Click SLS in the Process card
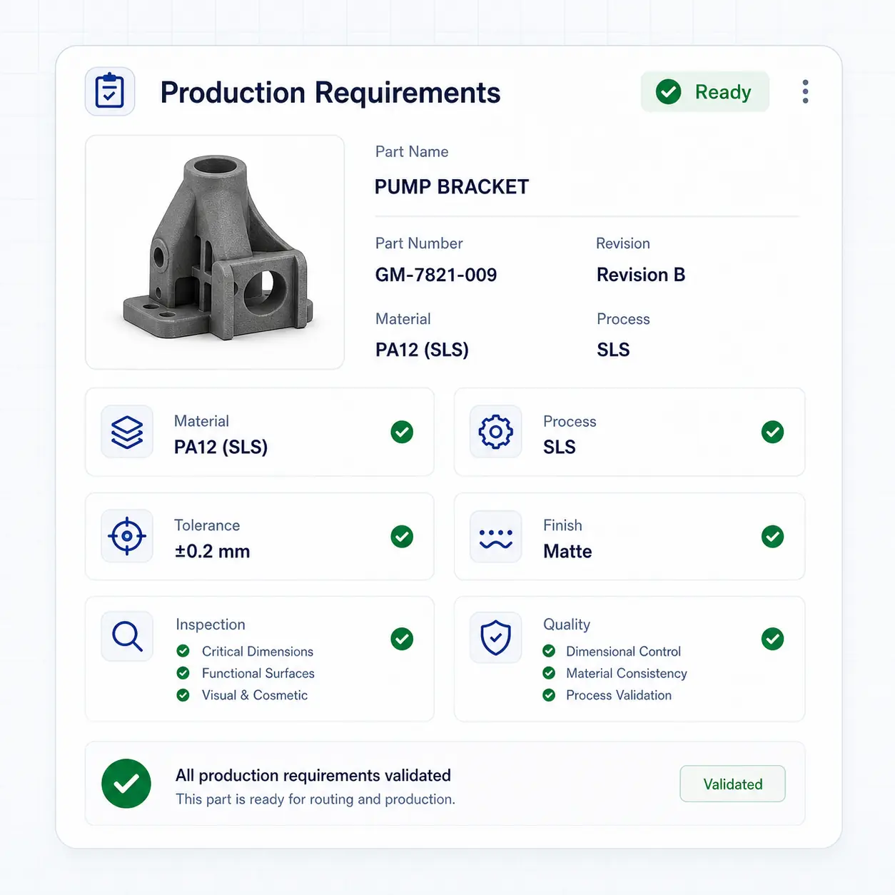 [x=560, y=447]
